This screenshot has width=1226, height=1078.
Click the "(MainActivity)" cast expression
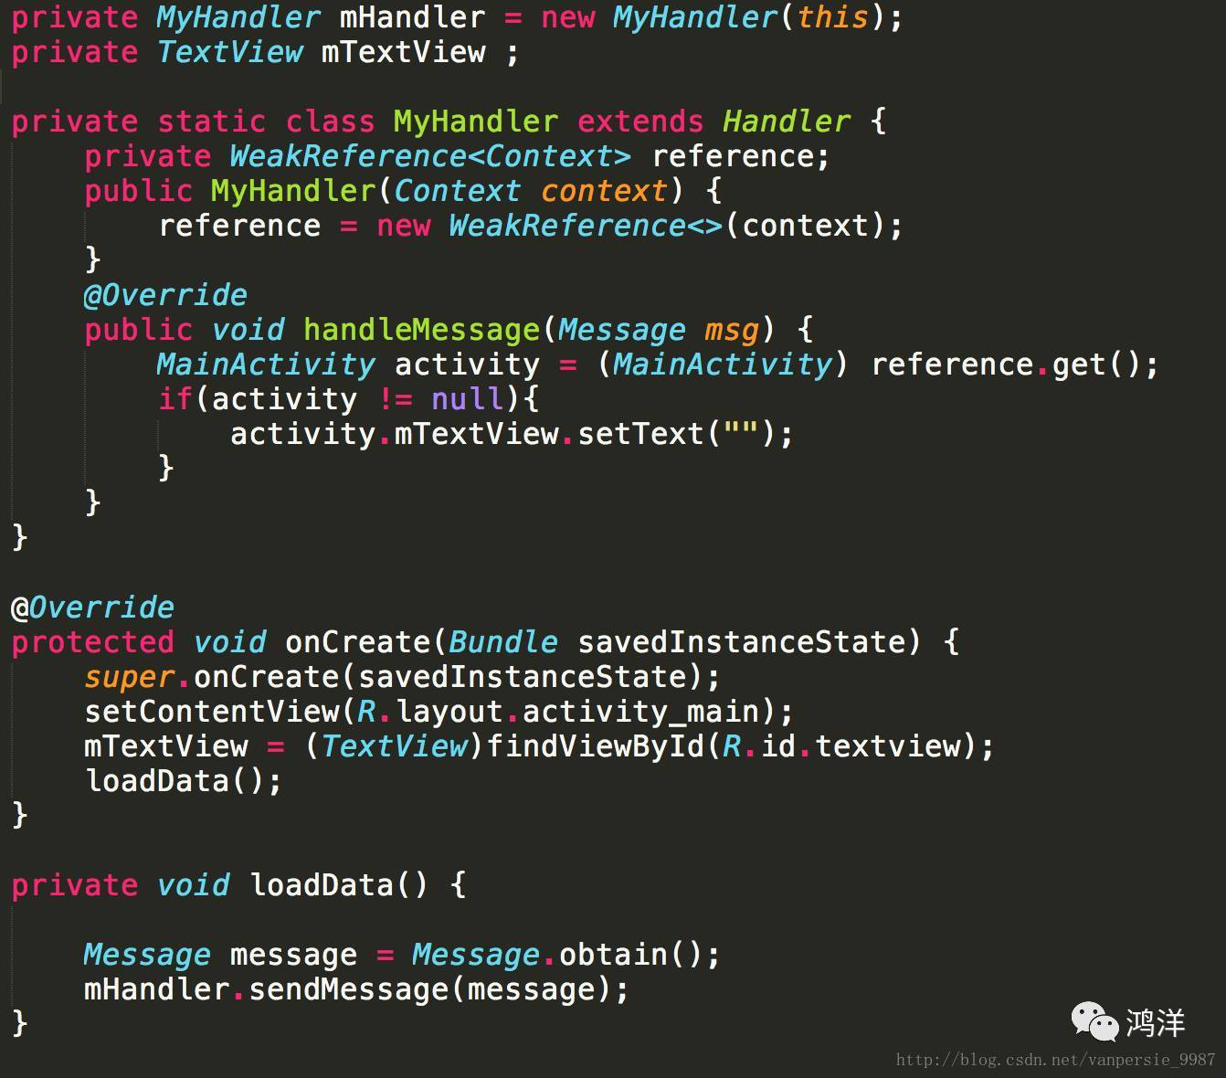723,365
